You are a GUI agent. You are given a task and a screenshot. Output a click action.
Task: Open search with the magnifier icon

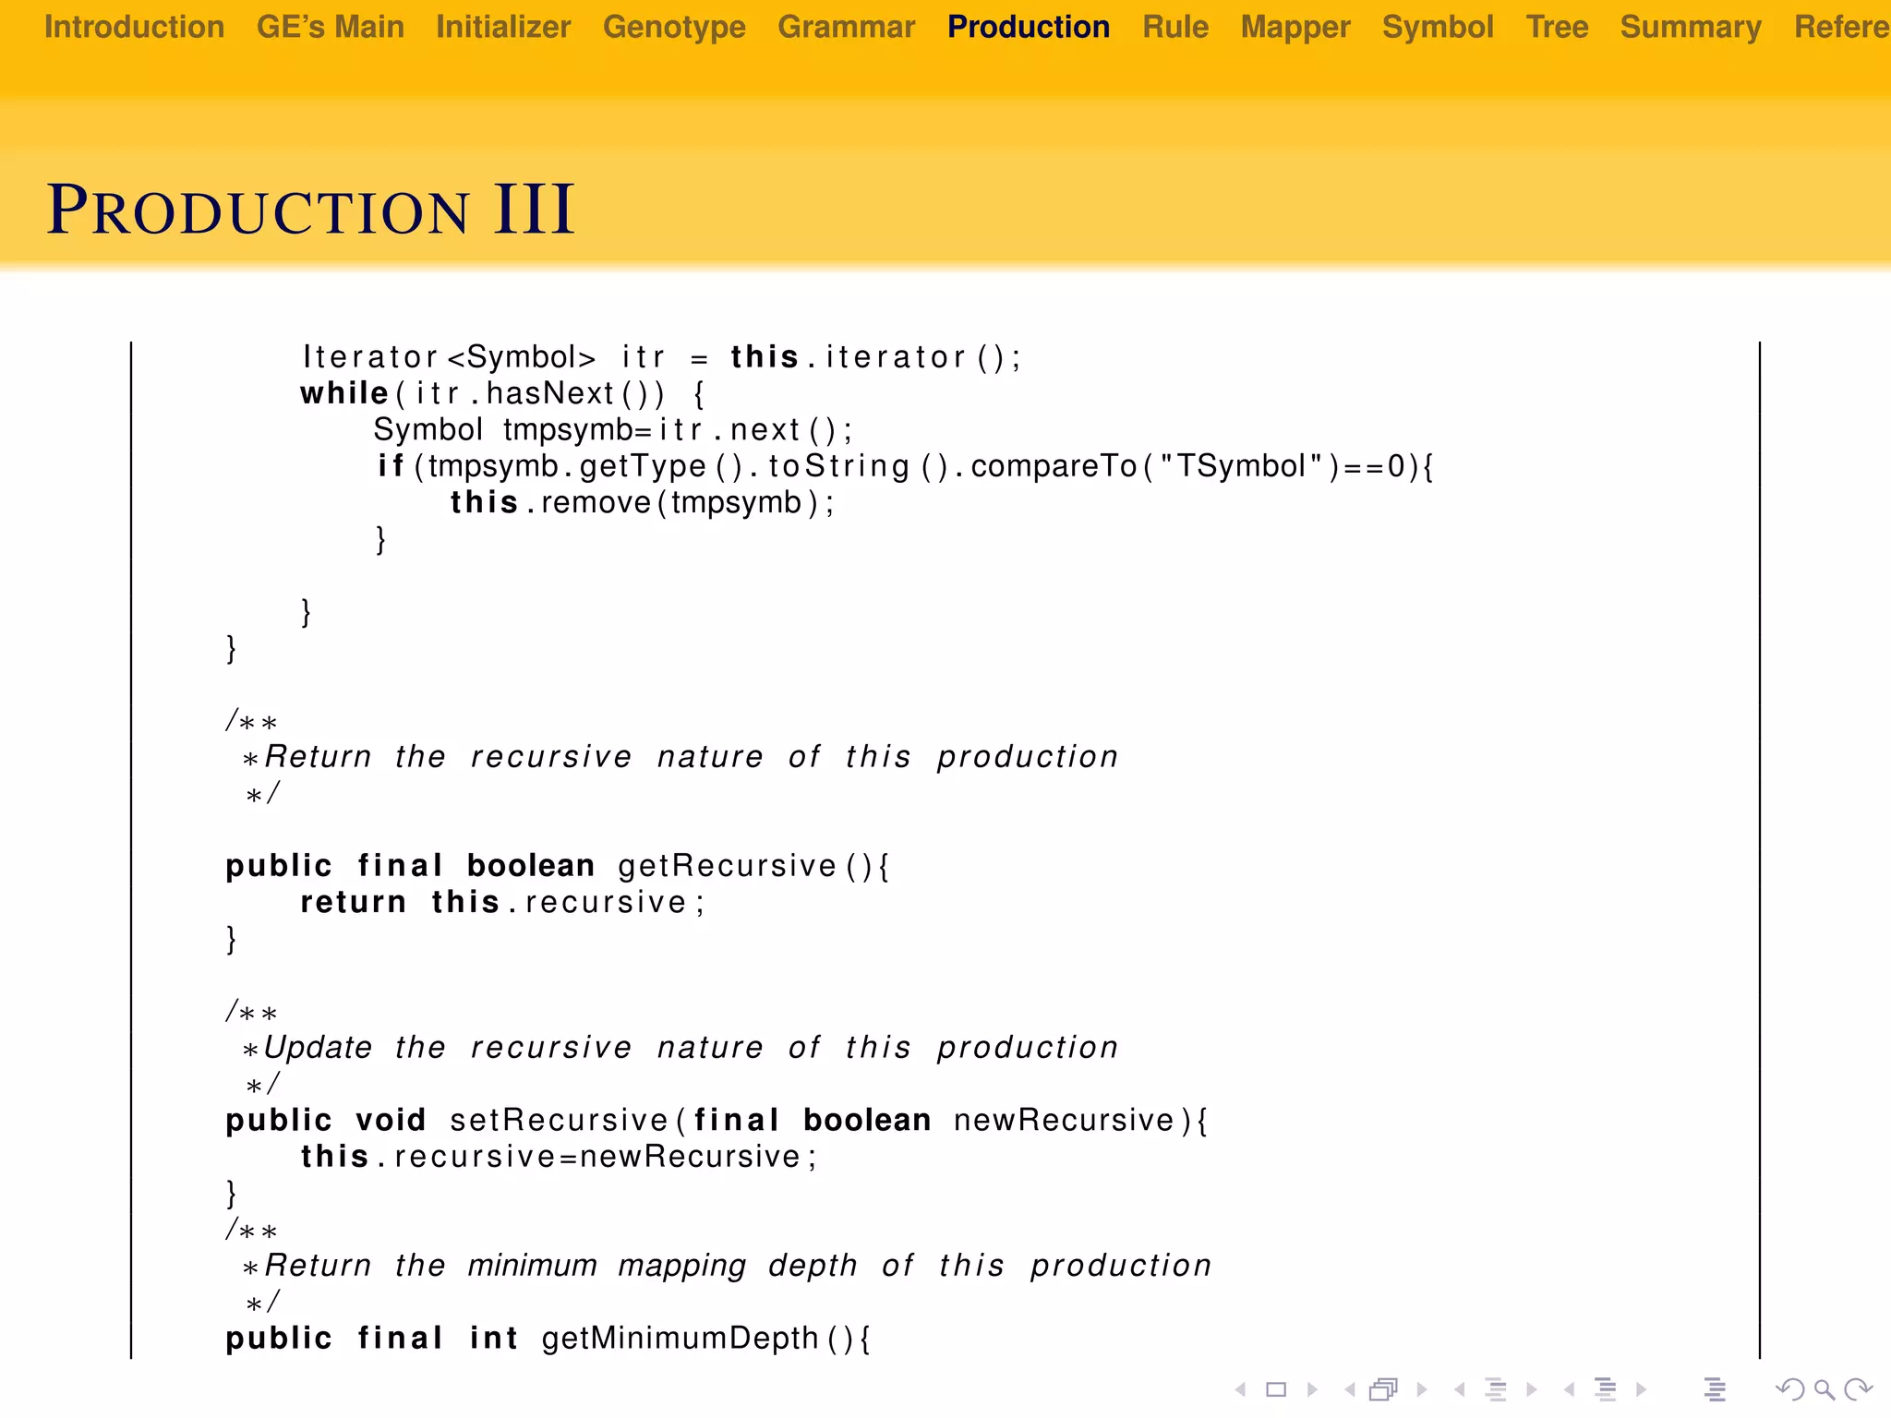tap(1825, 1389)
